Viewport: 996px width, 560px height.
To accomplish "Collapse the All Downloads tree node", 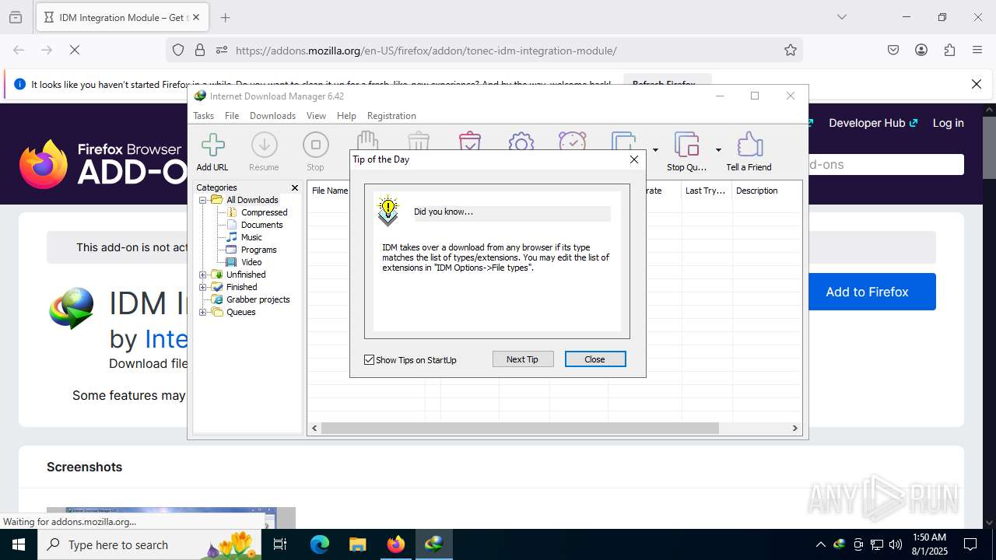I will pos(203,200).
